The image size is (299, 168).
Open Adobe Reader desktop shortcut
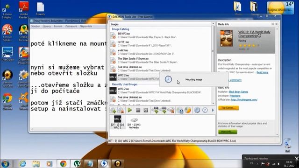pyautogui.click(x=24, y=10)
